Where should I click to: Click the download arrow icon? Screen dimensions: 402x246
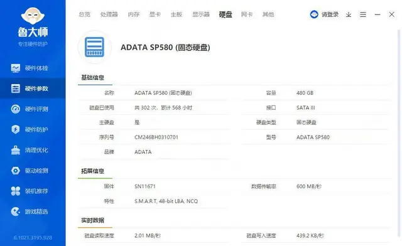click(x=349, y=14)
